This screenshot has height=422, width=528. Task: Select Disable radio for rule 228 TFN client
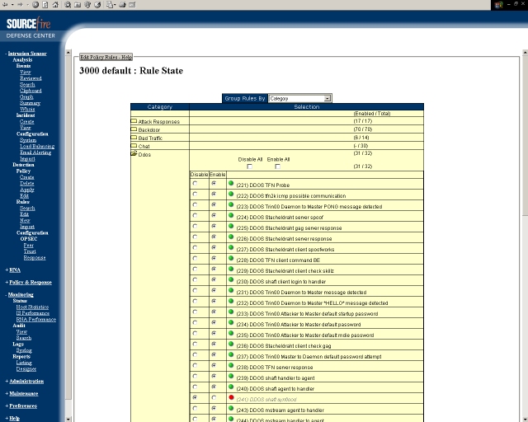(x=195, y=259)
